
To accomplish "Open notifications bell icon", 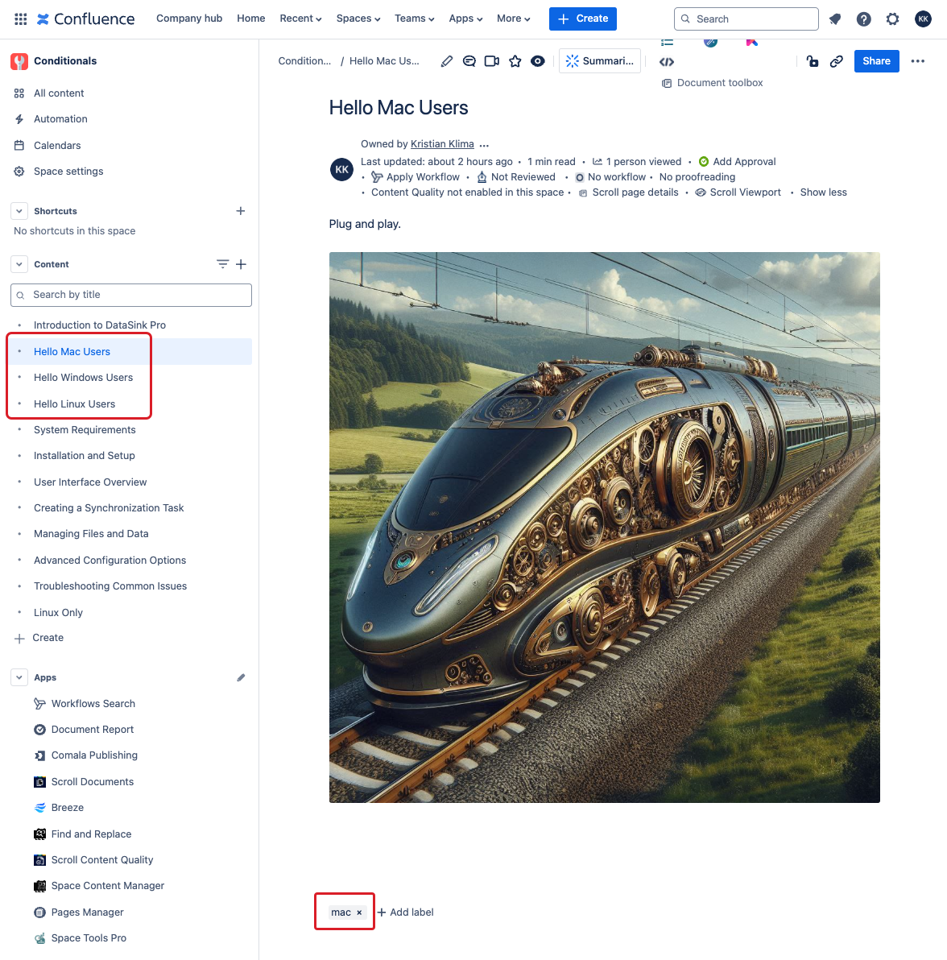I will point(835,19).
